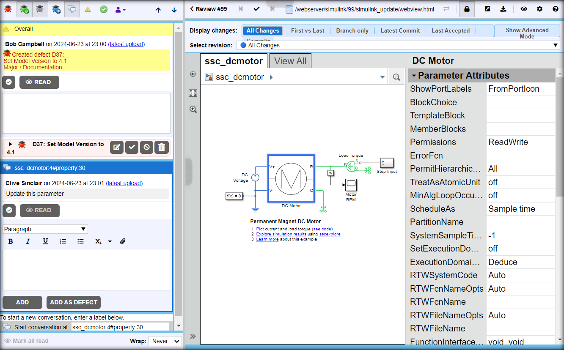
Task: Open Bob Campbell's latest upload link
Action: tap(126, 44)
